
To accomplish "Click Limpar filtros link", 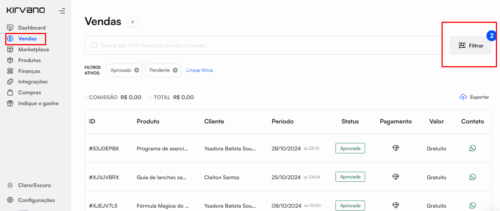I will coord(199,70).
